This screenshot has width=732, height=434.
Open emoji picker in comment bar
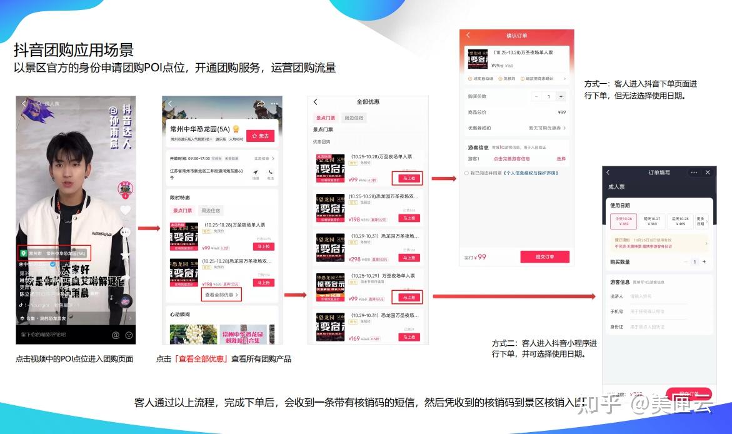pyautogui.click(x=129, y=335)
